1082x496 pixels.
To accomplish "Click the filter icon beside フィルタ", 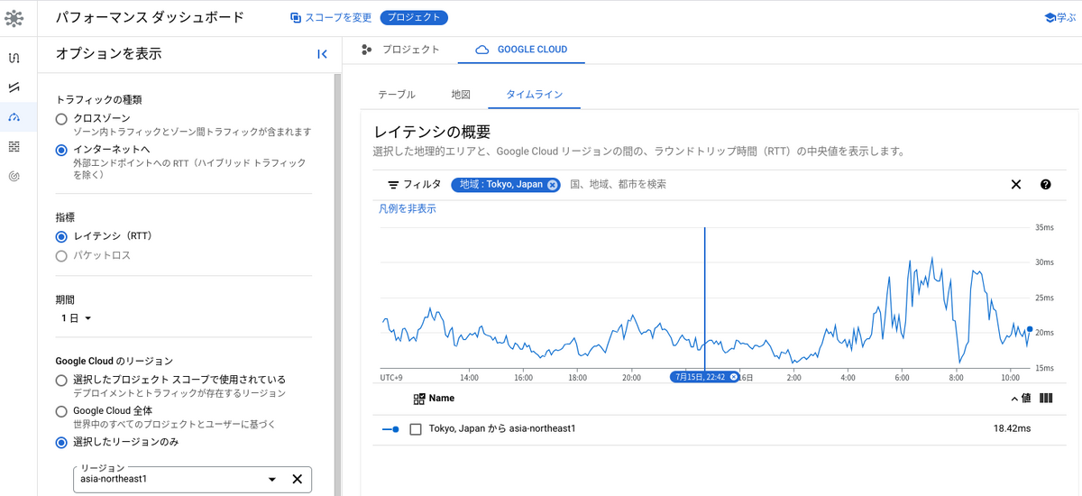I will tap(393, 184).
